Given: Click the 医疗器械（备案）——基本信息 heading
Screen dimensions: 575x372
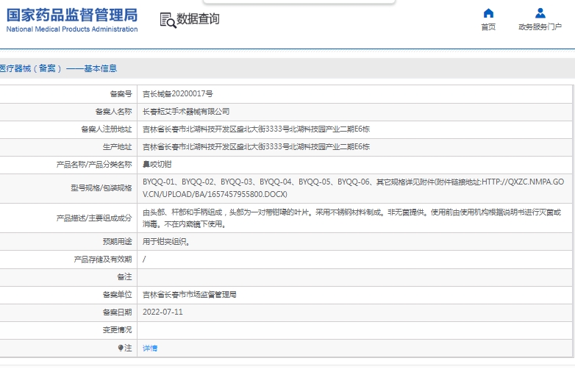Looking at the screenshot, I should pyautogui.click(x=58, y=68).
